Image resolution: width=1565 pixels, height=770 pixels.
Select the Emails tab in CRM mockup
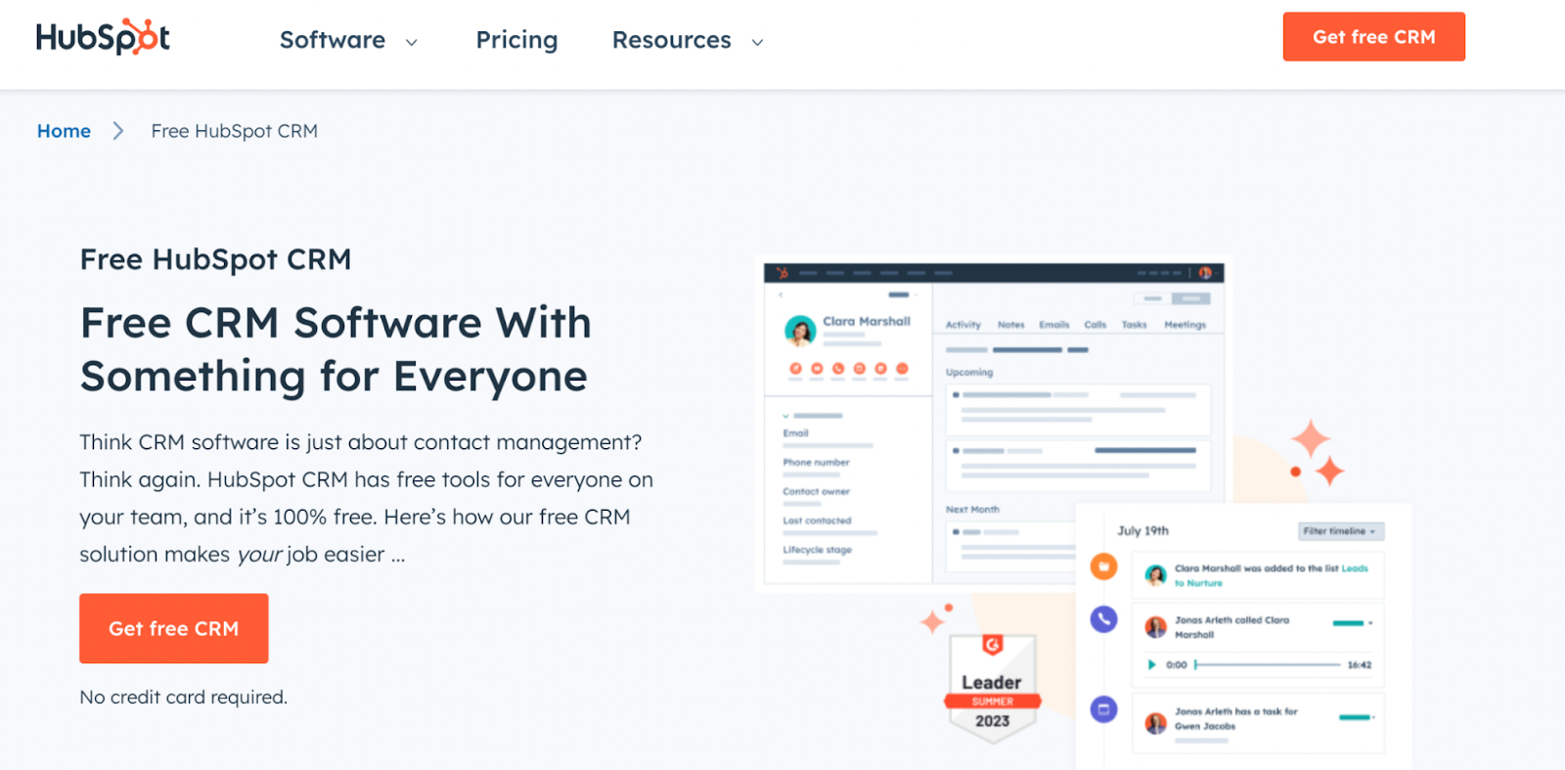coord(1053,325)
